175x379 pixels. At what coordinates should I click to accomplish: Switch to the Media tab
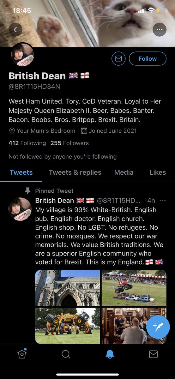[124, 172]
